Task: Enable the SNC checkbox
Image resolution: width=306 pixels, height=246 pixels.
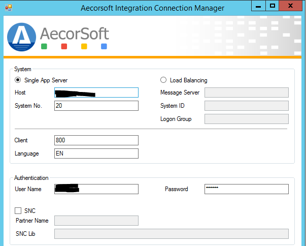Action: coord(18,210)
